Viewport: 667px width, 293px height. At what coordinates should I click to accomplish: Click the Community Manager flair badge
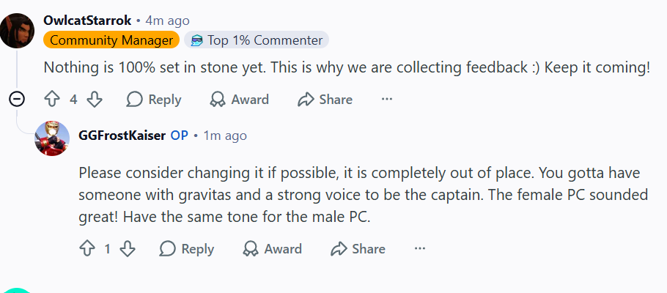click(x=111, y=40)
